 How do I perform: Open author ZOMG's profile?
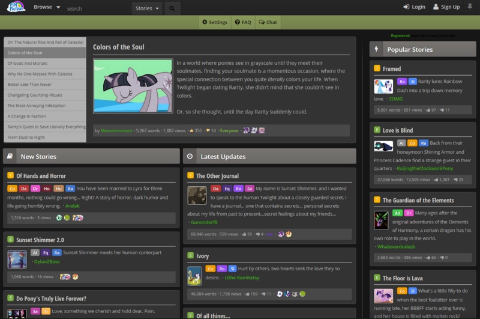(x=396, y=99)
